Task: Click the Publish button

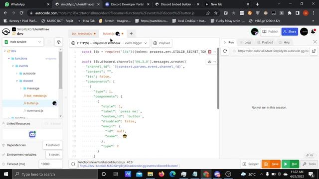Action: (270, 32)
